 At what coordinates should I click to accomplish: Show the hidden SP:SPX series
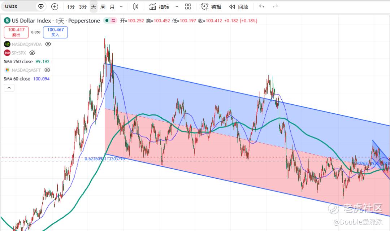(32, 53)
